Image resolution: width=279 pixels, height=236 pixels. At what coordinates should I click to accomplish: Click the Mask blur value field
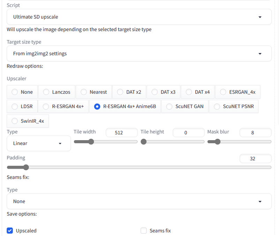click(x=255, y=132)
